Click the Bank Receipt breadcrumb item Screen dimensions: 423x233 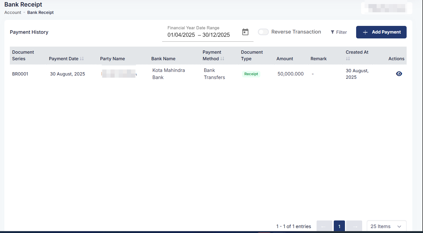point(40,13)
